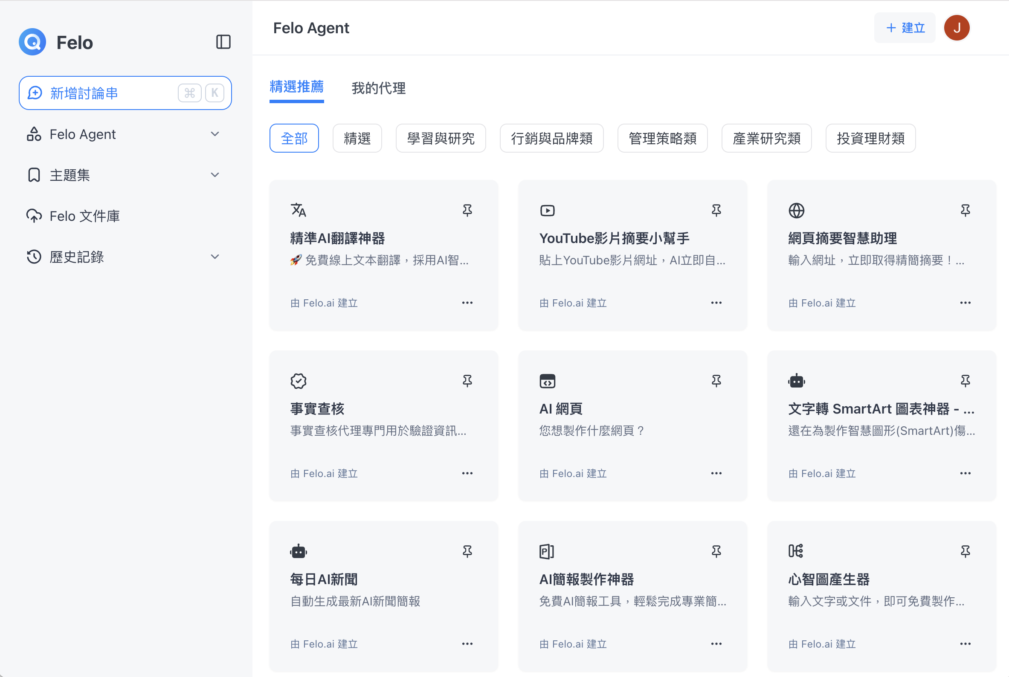1009x677 pixels.
Task: Click the 建立 create button
Action: click(x=905, y=28)
